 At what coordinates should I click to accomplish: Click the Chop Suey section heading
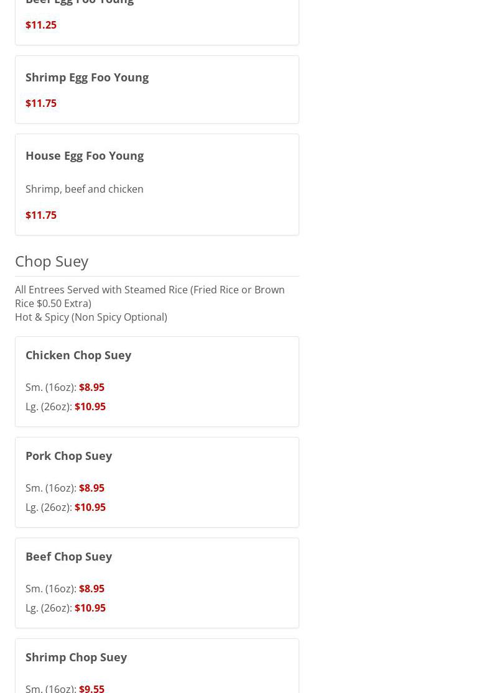(x=52, y=261)
